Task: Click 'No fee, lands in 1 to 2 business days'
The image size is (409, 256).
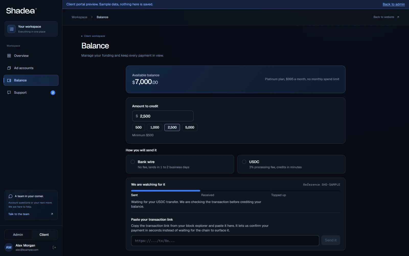Action: 164,167
